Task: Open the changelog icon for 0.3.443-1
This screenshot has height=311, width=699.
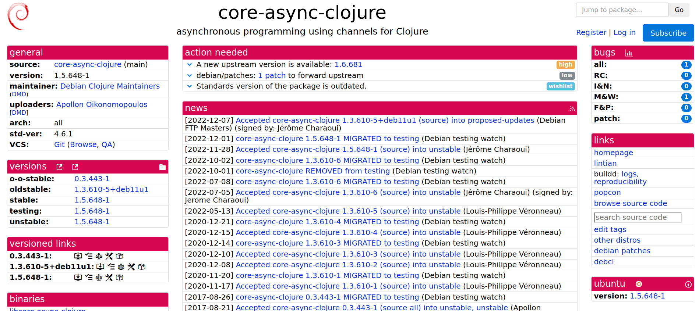Action: click(x=89, y=256)
